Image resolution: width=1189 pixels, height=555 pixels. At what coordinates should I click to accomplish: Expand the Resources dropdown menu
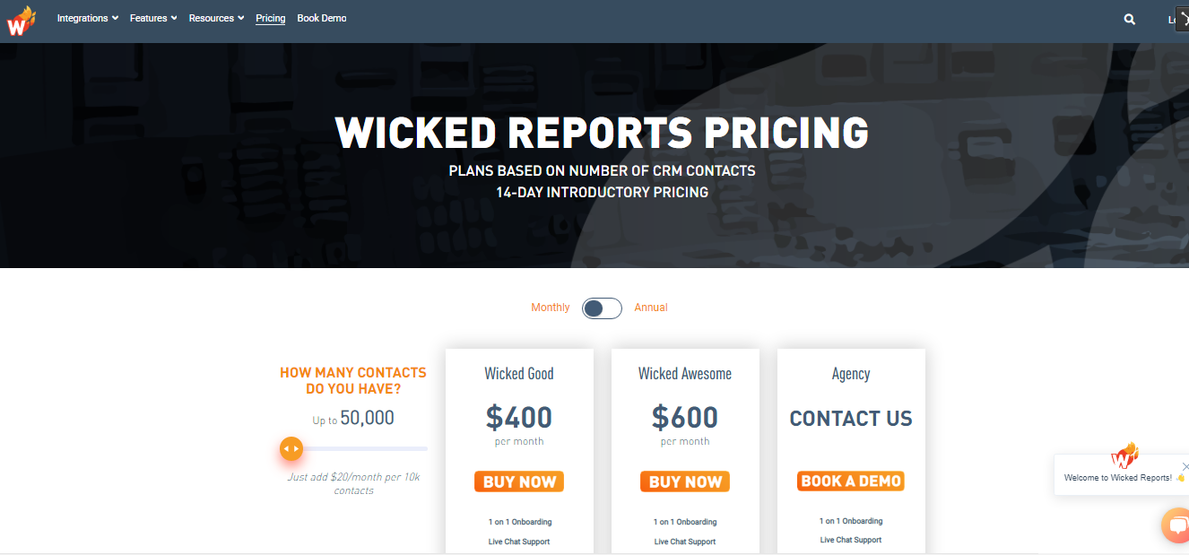[x=216, y=18]
